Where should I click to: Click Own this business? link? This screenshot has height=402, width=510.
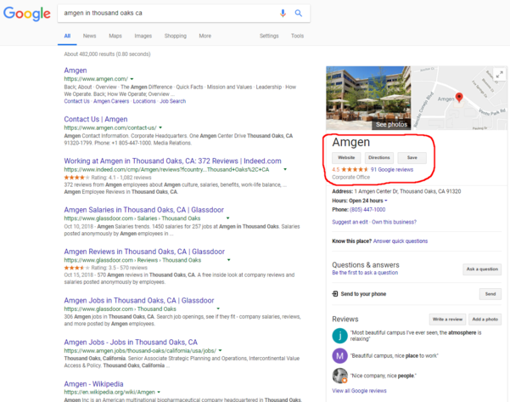point(394,222)
